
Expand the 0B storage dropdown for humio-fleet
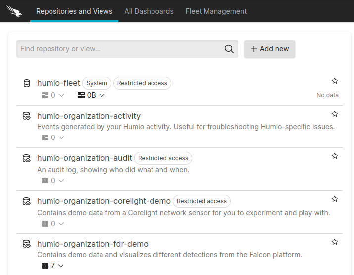(91, 95)
